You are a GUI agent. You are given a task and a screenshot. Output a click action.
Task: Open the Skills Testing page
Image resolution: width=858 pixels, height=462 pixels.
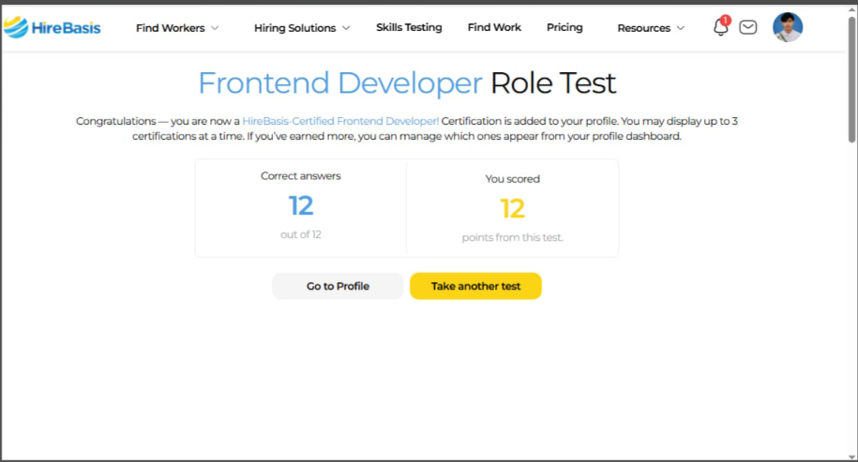409,27
